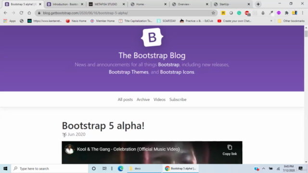
Task: Click the taskbar clock showing 9:45 PM
Action: (289, 169)
